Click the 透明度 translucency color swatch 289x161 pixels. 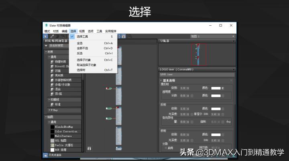point(216,96)
